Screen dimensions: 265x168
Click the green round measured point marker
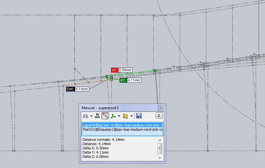(x=112, y=80)
